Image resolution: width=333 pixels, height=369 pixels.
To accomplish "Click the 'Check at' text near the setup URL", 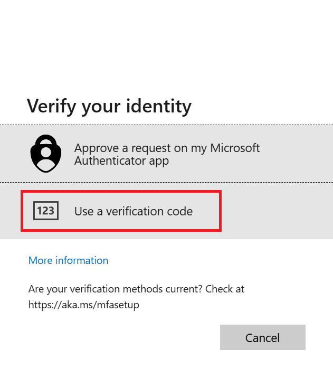I will pyautogui.click(x=225, y=289).
